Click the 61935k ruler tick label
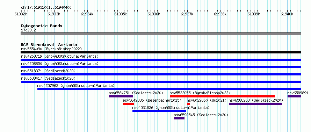Viewport: 311px width, 132px height. pos(121,14)
